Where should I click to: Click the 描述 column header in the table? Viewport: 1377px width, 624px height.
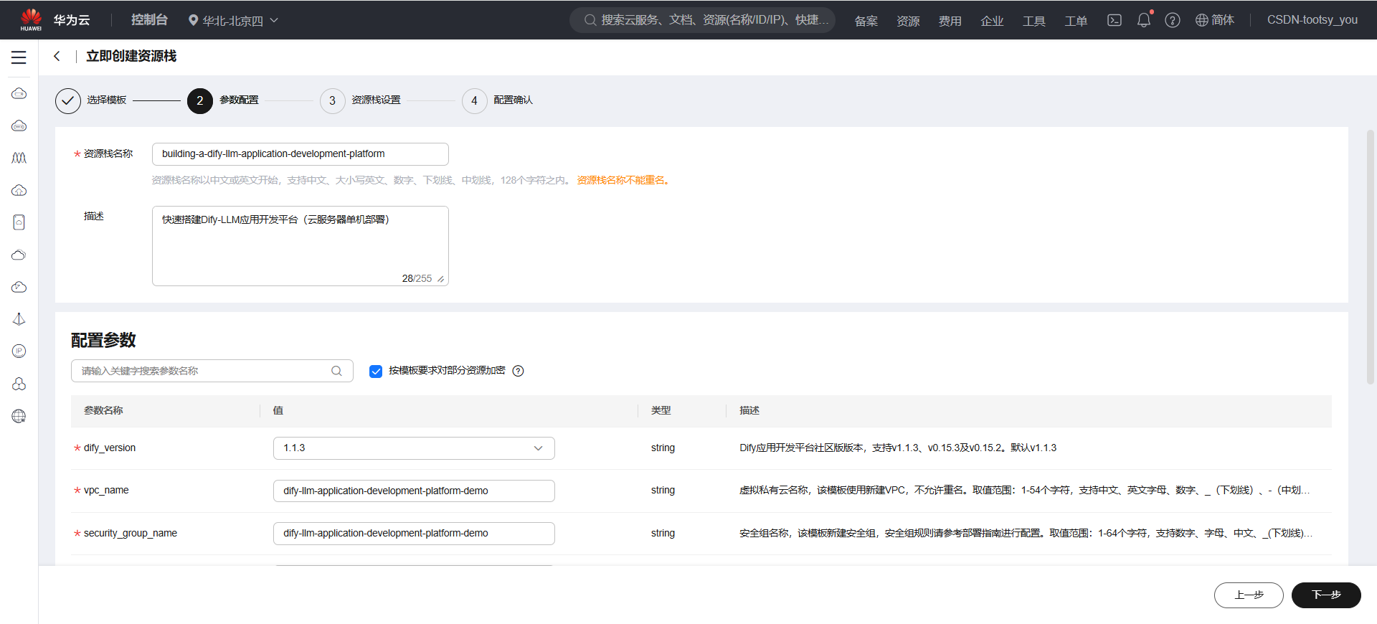(749, 410)
